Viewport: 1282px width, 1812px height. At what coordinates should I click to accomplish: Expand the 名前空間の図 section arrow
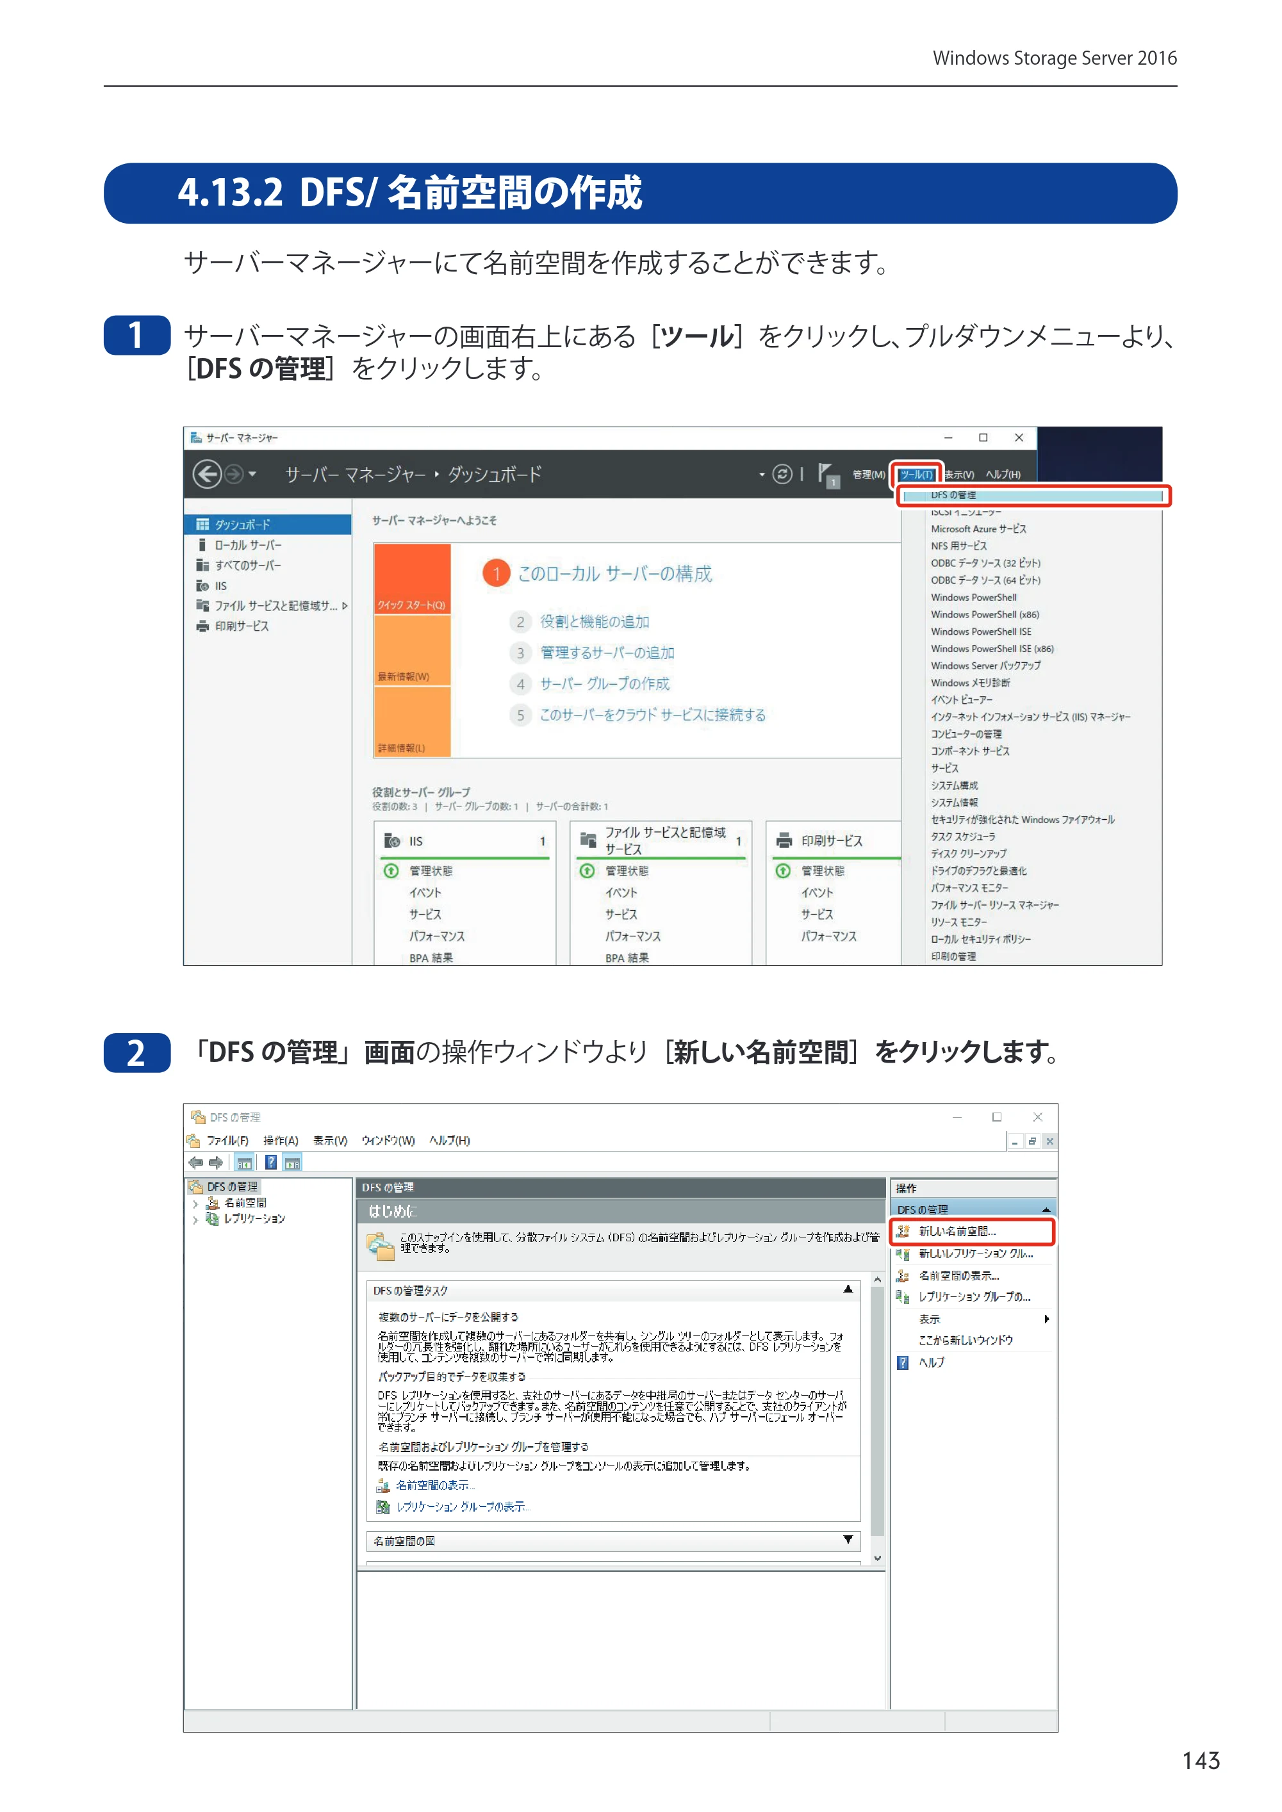click(x=848, y=1539)
